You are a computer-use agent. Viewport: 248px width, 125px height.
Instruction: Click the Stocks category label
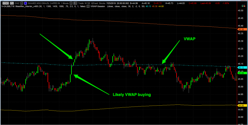pos(102,3)
